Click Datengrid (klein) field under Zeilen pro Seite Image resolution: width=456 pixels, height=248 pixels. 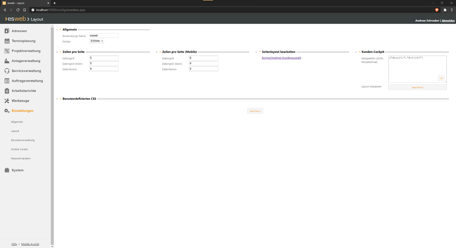click(104, 63)
